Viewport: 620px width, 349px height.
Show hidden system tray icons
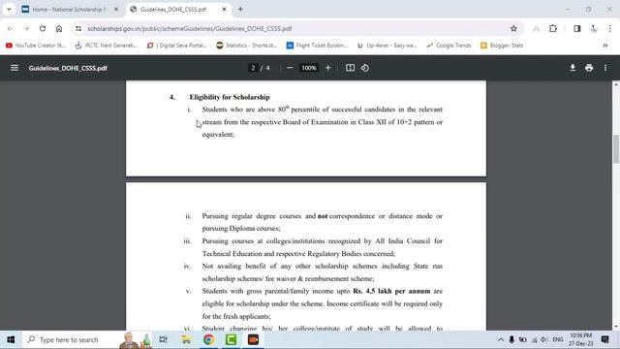[x=501, y=339]
